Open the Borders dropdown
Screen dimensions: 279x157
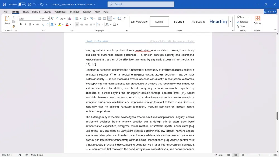[x=118, y=24]
